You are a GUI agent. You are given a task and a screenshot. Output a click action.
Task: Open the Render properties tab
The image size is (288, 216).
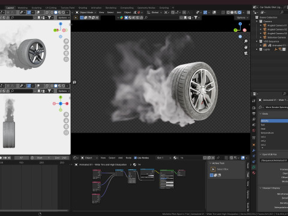254,108
